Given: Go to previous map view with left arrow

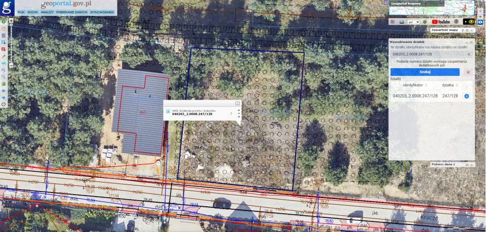Looking at the screenshot, I should [4, 90].
